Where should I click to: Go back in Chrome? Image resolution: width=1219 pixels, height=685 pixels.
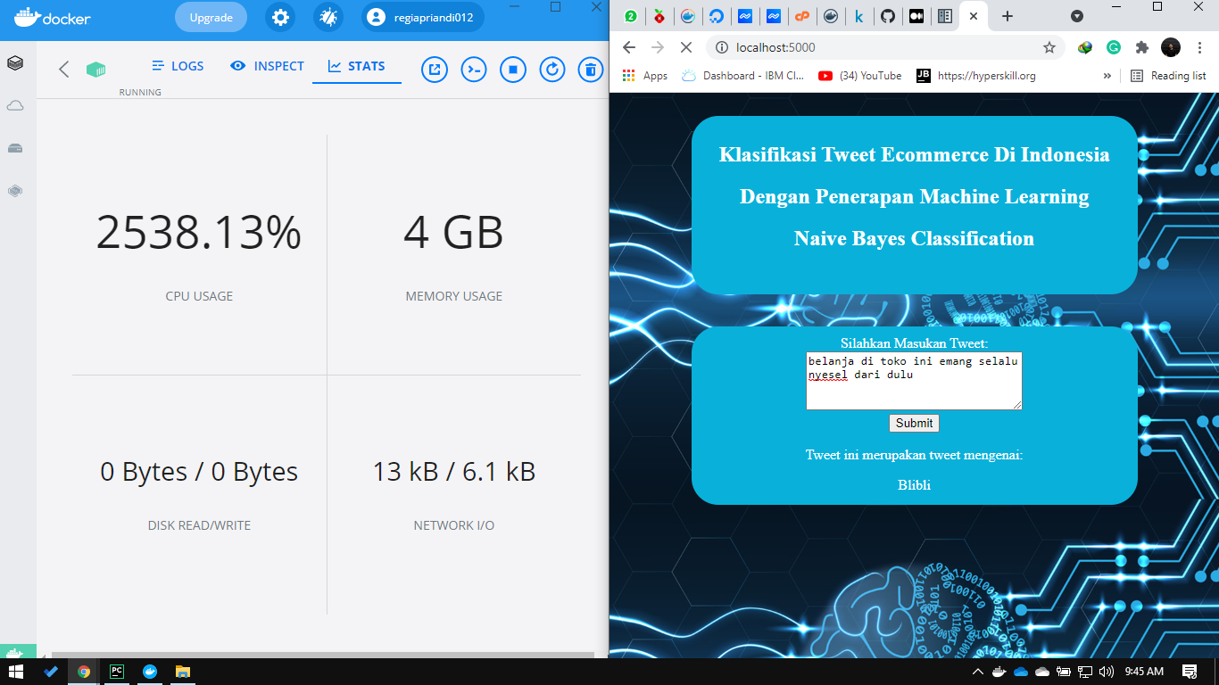[628, 47]
